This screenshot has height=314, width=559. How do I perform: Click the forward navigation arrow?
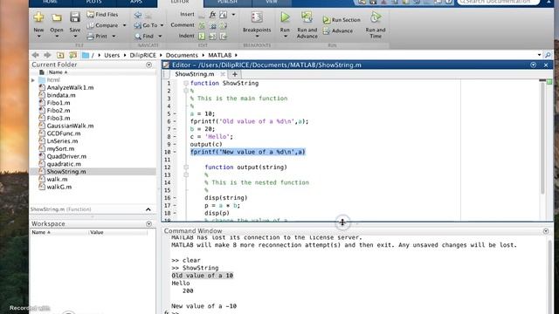click(x=47, y=55)
